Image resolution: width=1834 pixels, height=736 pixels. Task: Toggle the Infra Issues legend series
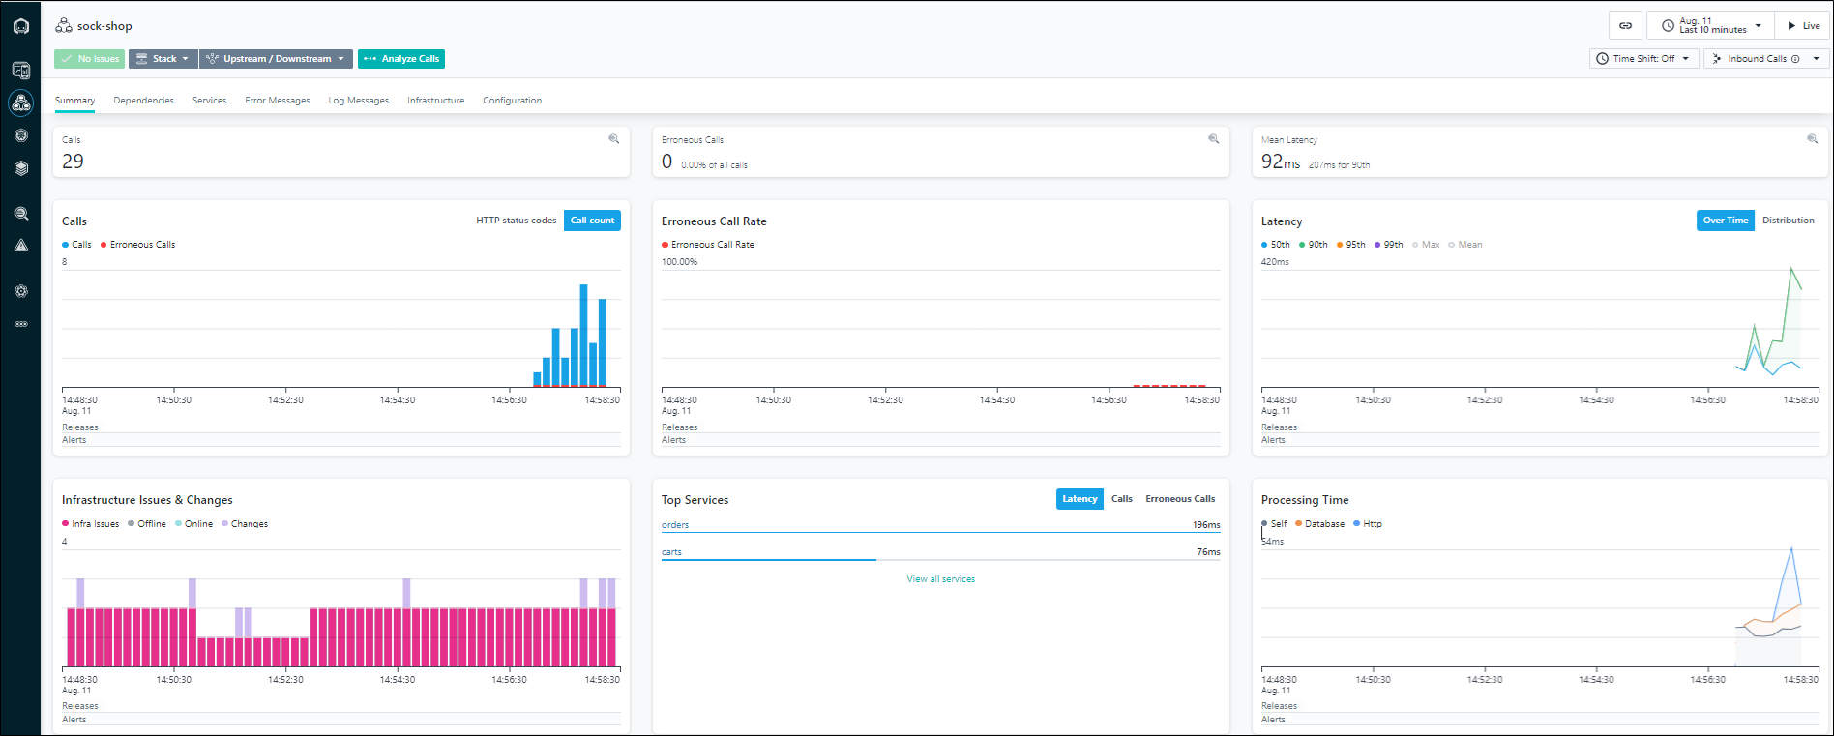coord(91,524)
